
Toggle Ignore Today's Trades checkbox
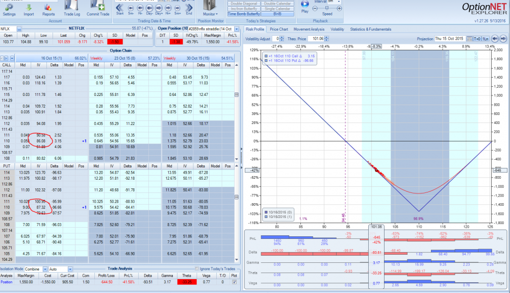[x=196, y=268]
